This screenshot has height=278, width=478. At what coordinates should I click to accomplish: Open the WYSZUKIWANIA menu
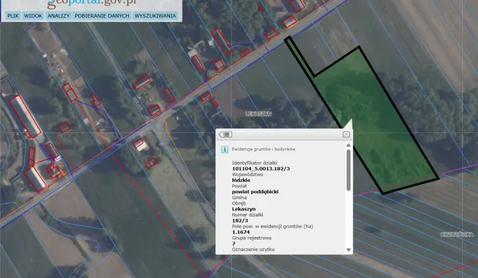click(155, 16)
